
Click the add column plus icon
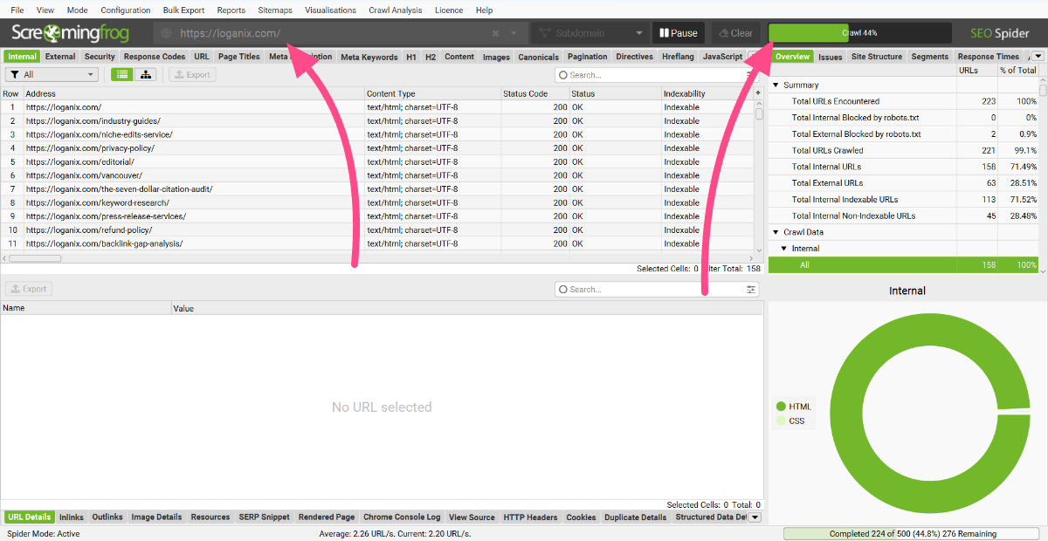pyautogui.click(x=758, y=93)
